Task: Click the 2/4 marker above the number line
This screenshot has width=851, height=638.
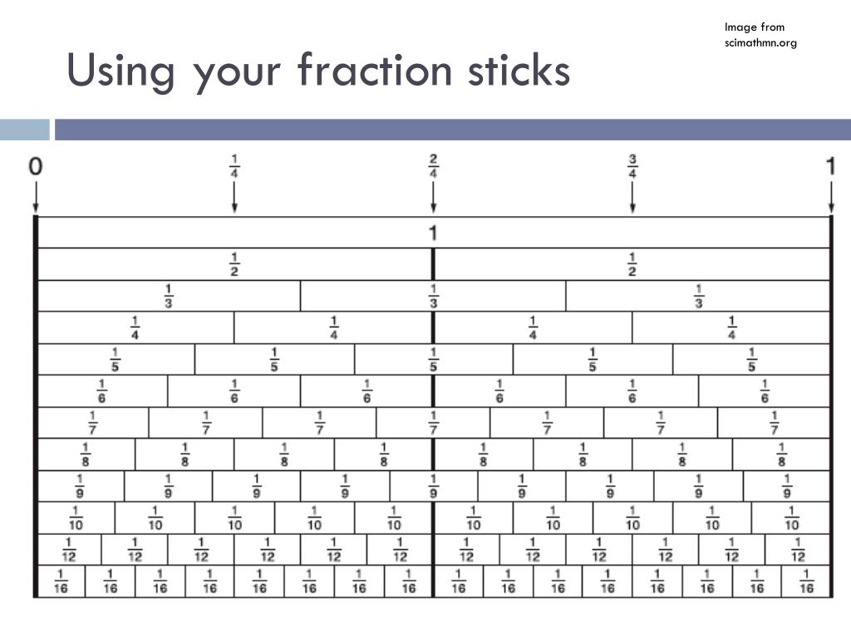Action: point(433,166)
